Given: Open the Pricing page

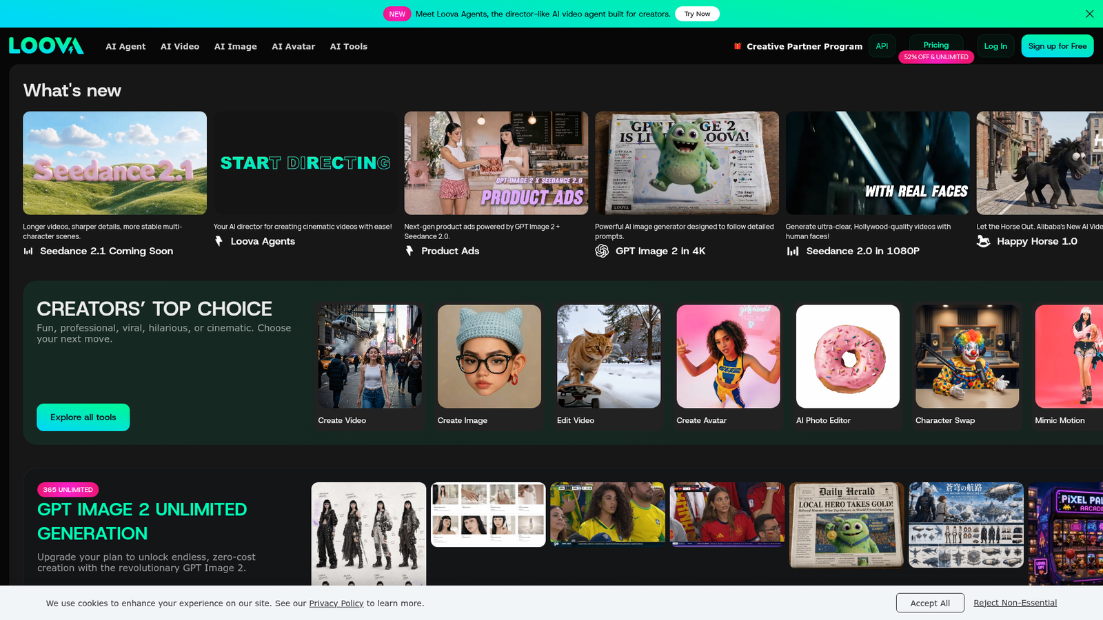Looking at the screenshot, I should tap(936, 45).
